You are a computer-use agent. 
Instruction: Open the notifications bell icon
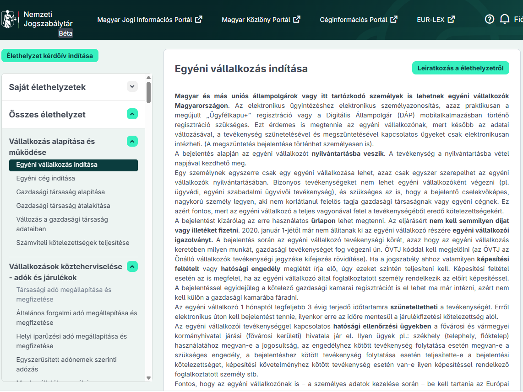505,19
